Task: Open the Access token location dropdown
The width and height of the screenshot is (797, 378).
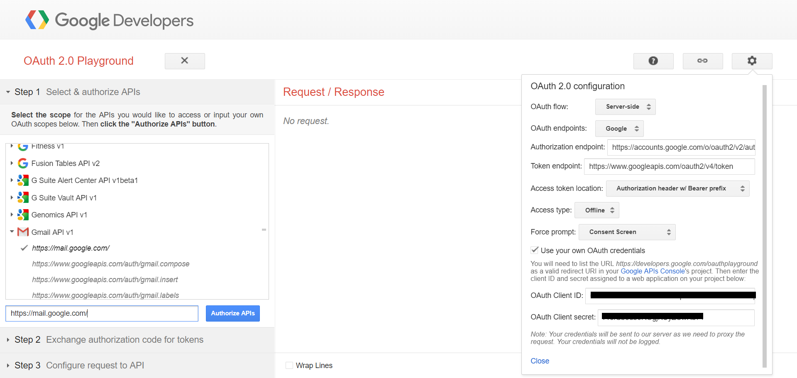Action: tap(677, 188)
